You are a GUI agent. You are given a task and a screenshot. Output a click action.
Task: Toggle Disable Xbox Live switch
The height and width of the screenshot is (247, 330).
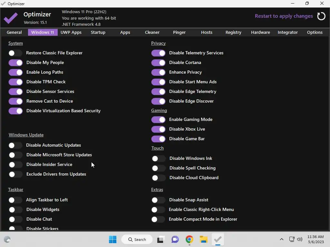tap(158, 129)
